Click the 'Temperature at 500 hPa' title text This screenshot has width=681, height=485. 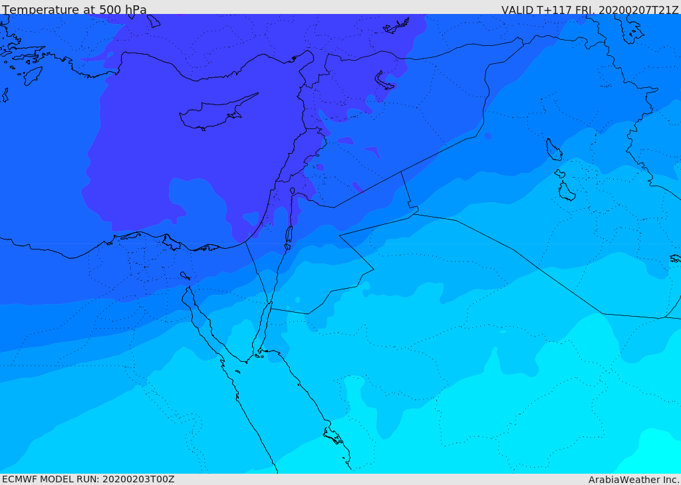pyautogui.click(x=74, y=9)
